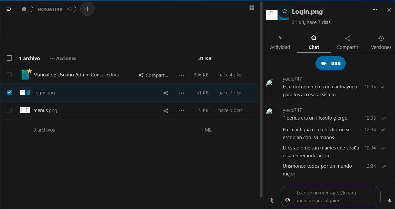The height and width of the screenshot is (209, 395).
Task: Tick the menus.png checkbox
Action: 9,110
